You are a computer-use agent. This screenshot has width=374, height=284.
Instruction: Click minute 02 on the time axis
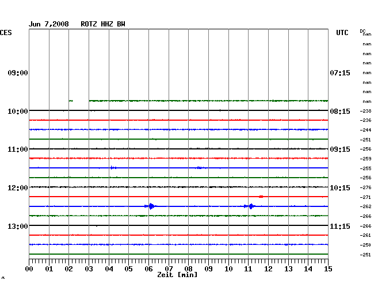(68, 269)
